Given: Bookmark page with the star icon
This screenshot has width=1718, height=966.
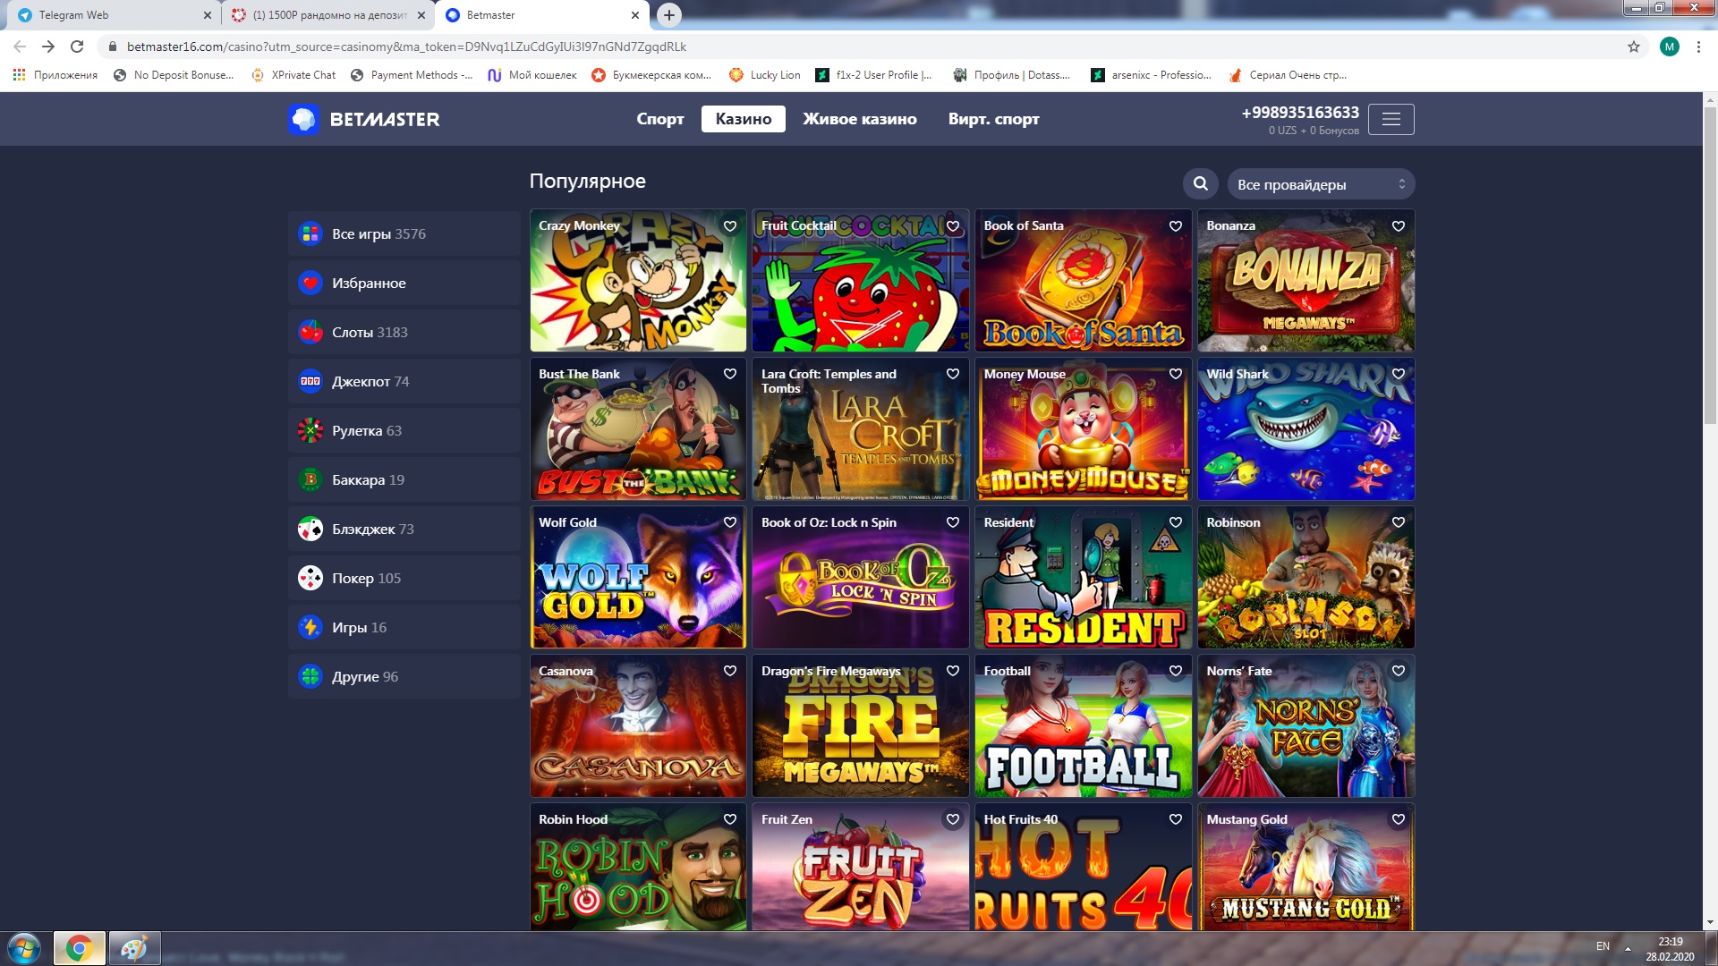Looking at the screenshot, I should [1633, 47].
